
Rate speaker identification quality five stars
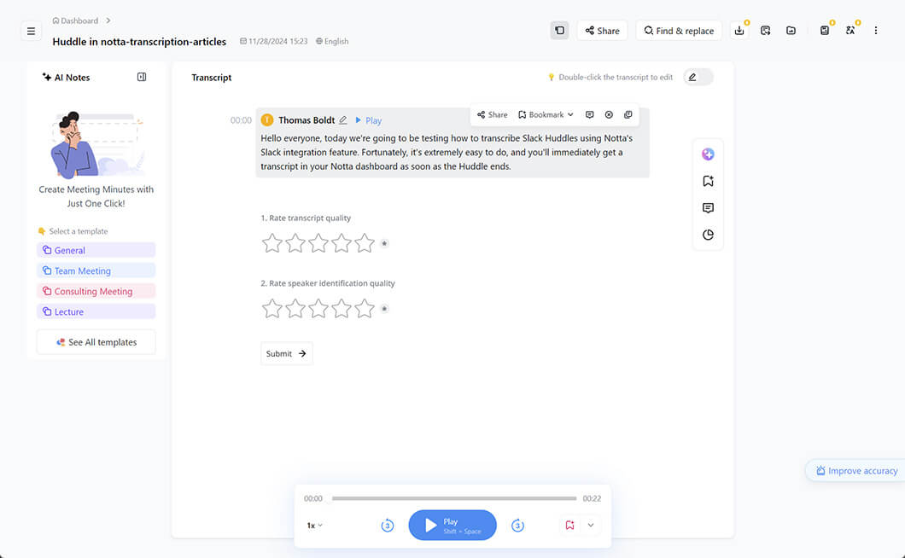[x=365, y=308]
